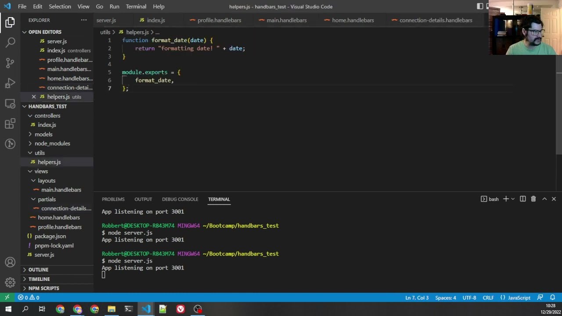Open the Extensions view
The width and height of the screenshot is (562, 316).
(x=10, y=123)
